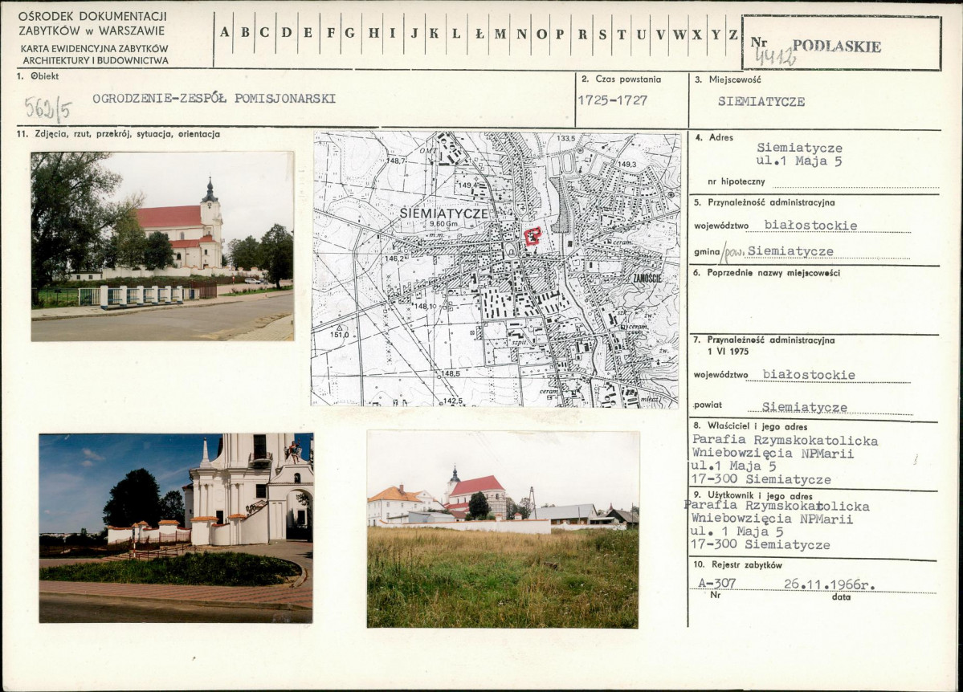The height and width of the screenshot is (692, 963).
Task: Open the meadow view photo of complex
Action: (503, 529)
